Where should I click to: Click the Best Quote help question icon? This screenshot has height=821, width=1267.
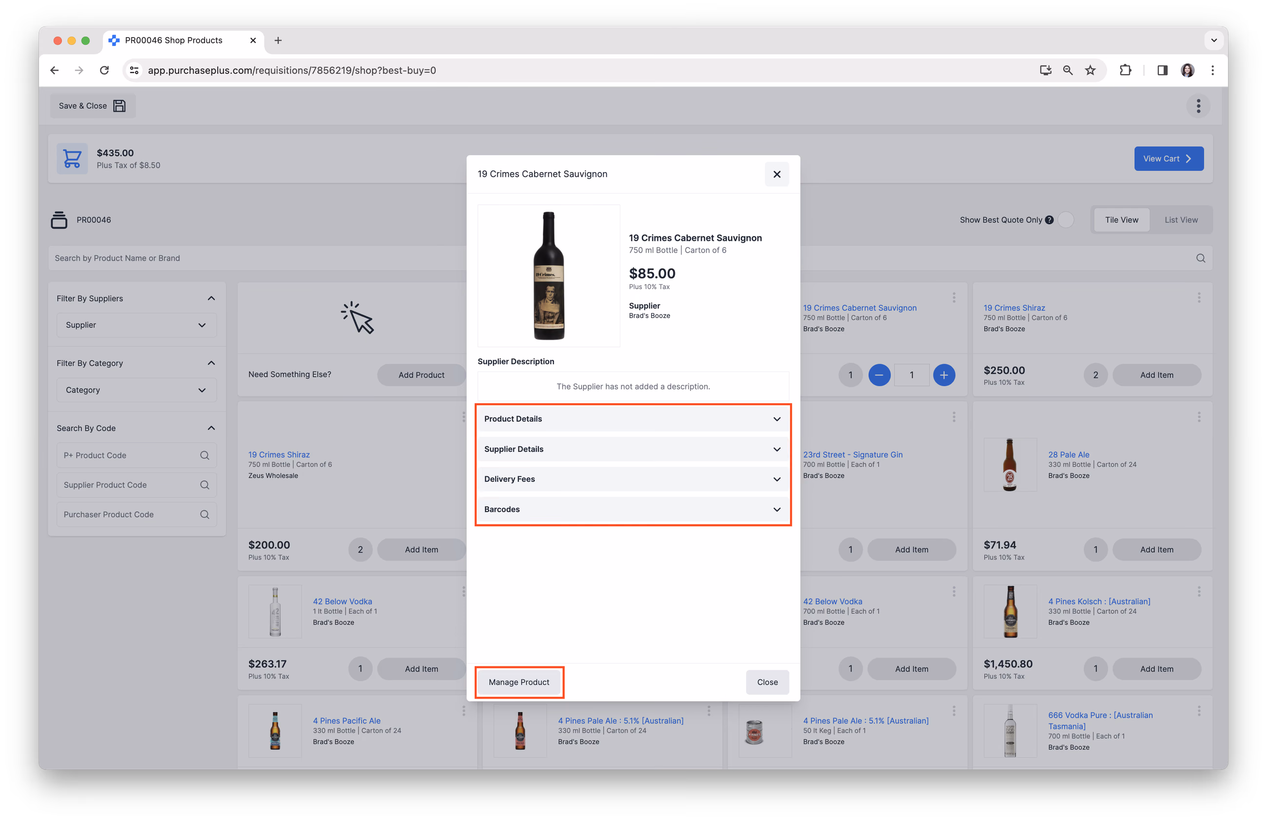point(1049,220)
